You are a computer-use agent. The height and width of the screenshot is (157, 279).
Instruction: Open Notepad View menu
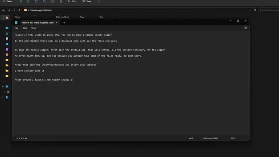click(34, 28)
